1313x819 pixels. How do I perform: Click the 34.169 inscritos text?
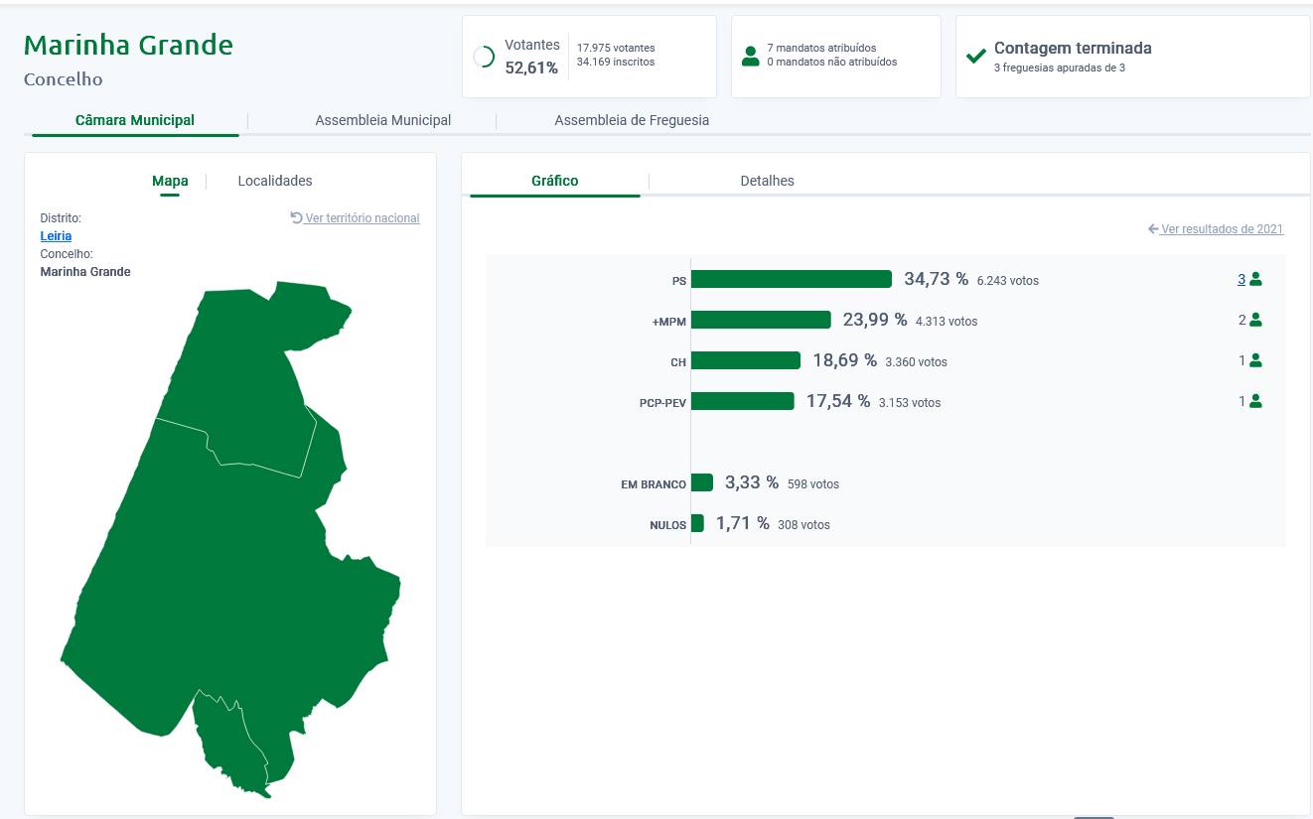(x=616, y=62)
